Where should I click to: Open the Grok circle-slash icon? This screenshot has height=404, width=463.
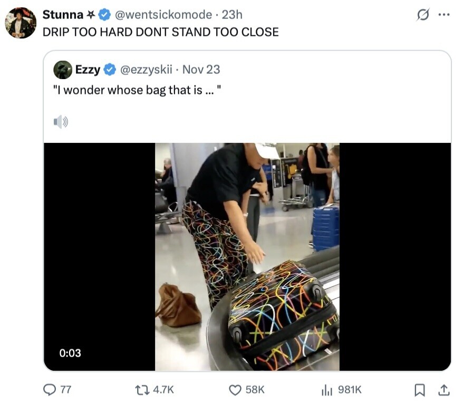(422, 15)
